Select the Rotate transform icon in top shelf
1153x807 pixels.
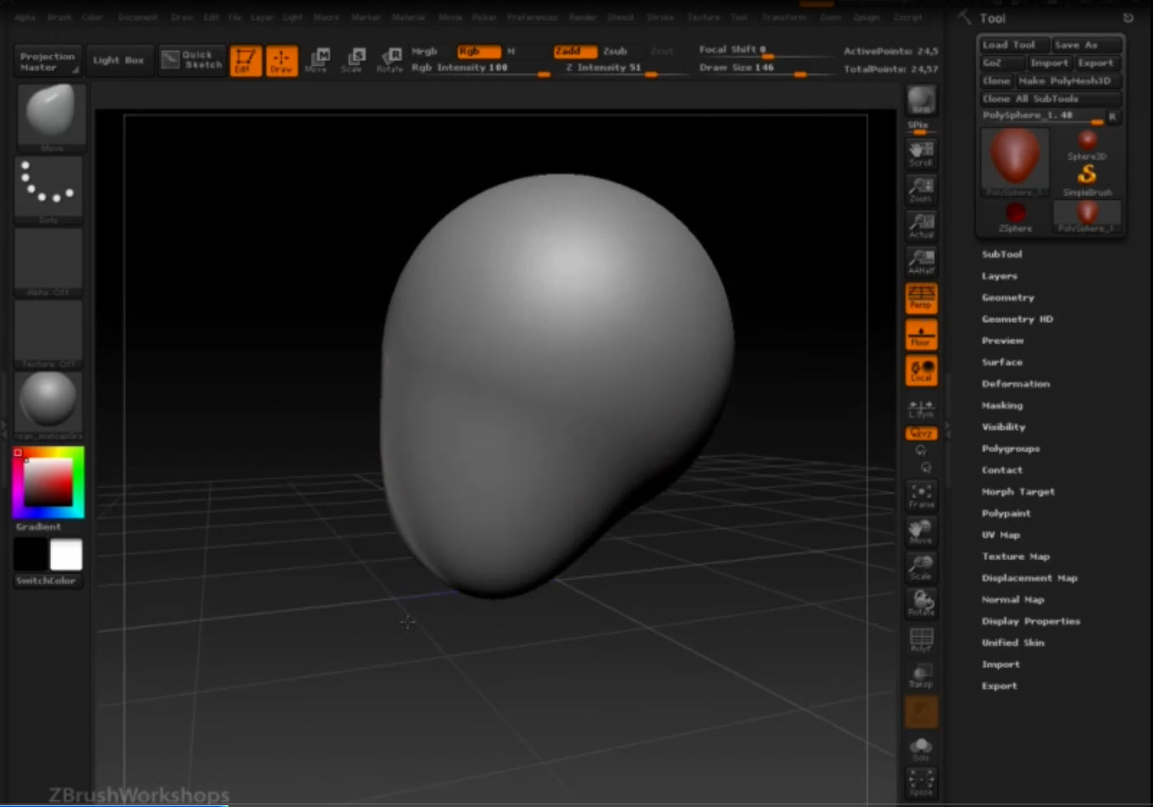390,60
